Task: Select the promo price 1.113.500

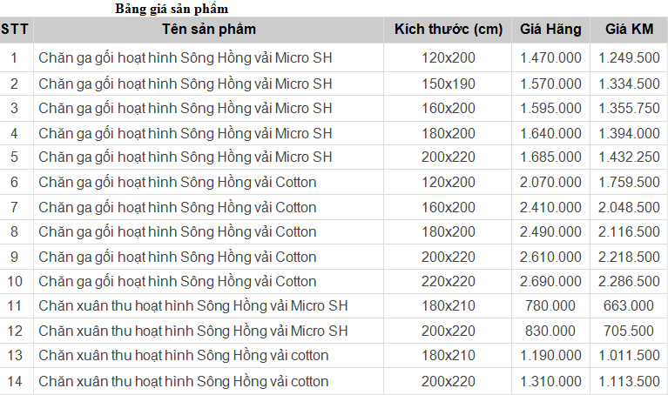Action: tap(629, 381)
